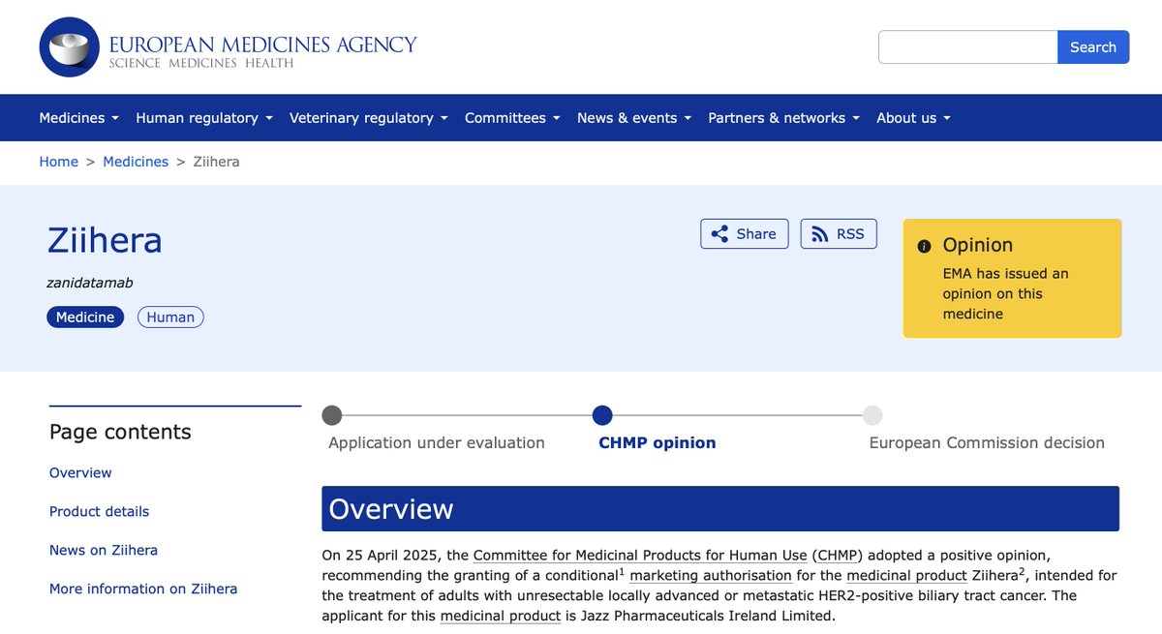Click the CHMP abbreviation link
Image resolution: width=1162 pixels, height=634 pixels.
[839, 556]
